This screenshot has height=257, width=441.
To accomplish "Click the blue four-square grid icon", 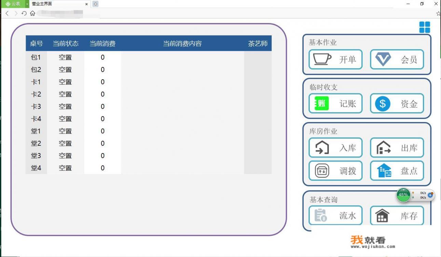I will pos(425,27).
